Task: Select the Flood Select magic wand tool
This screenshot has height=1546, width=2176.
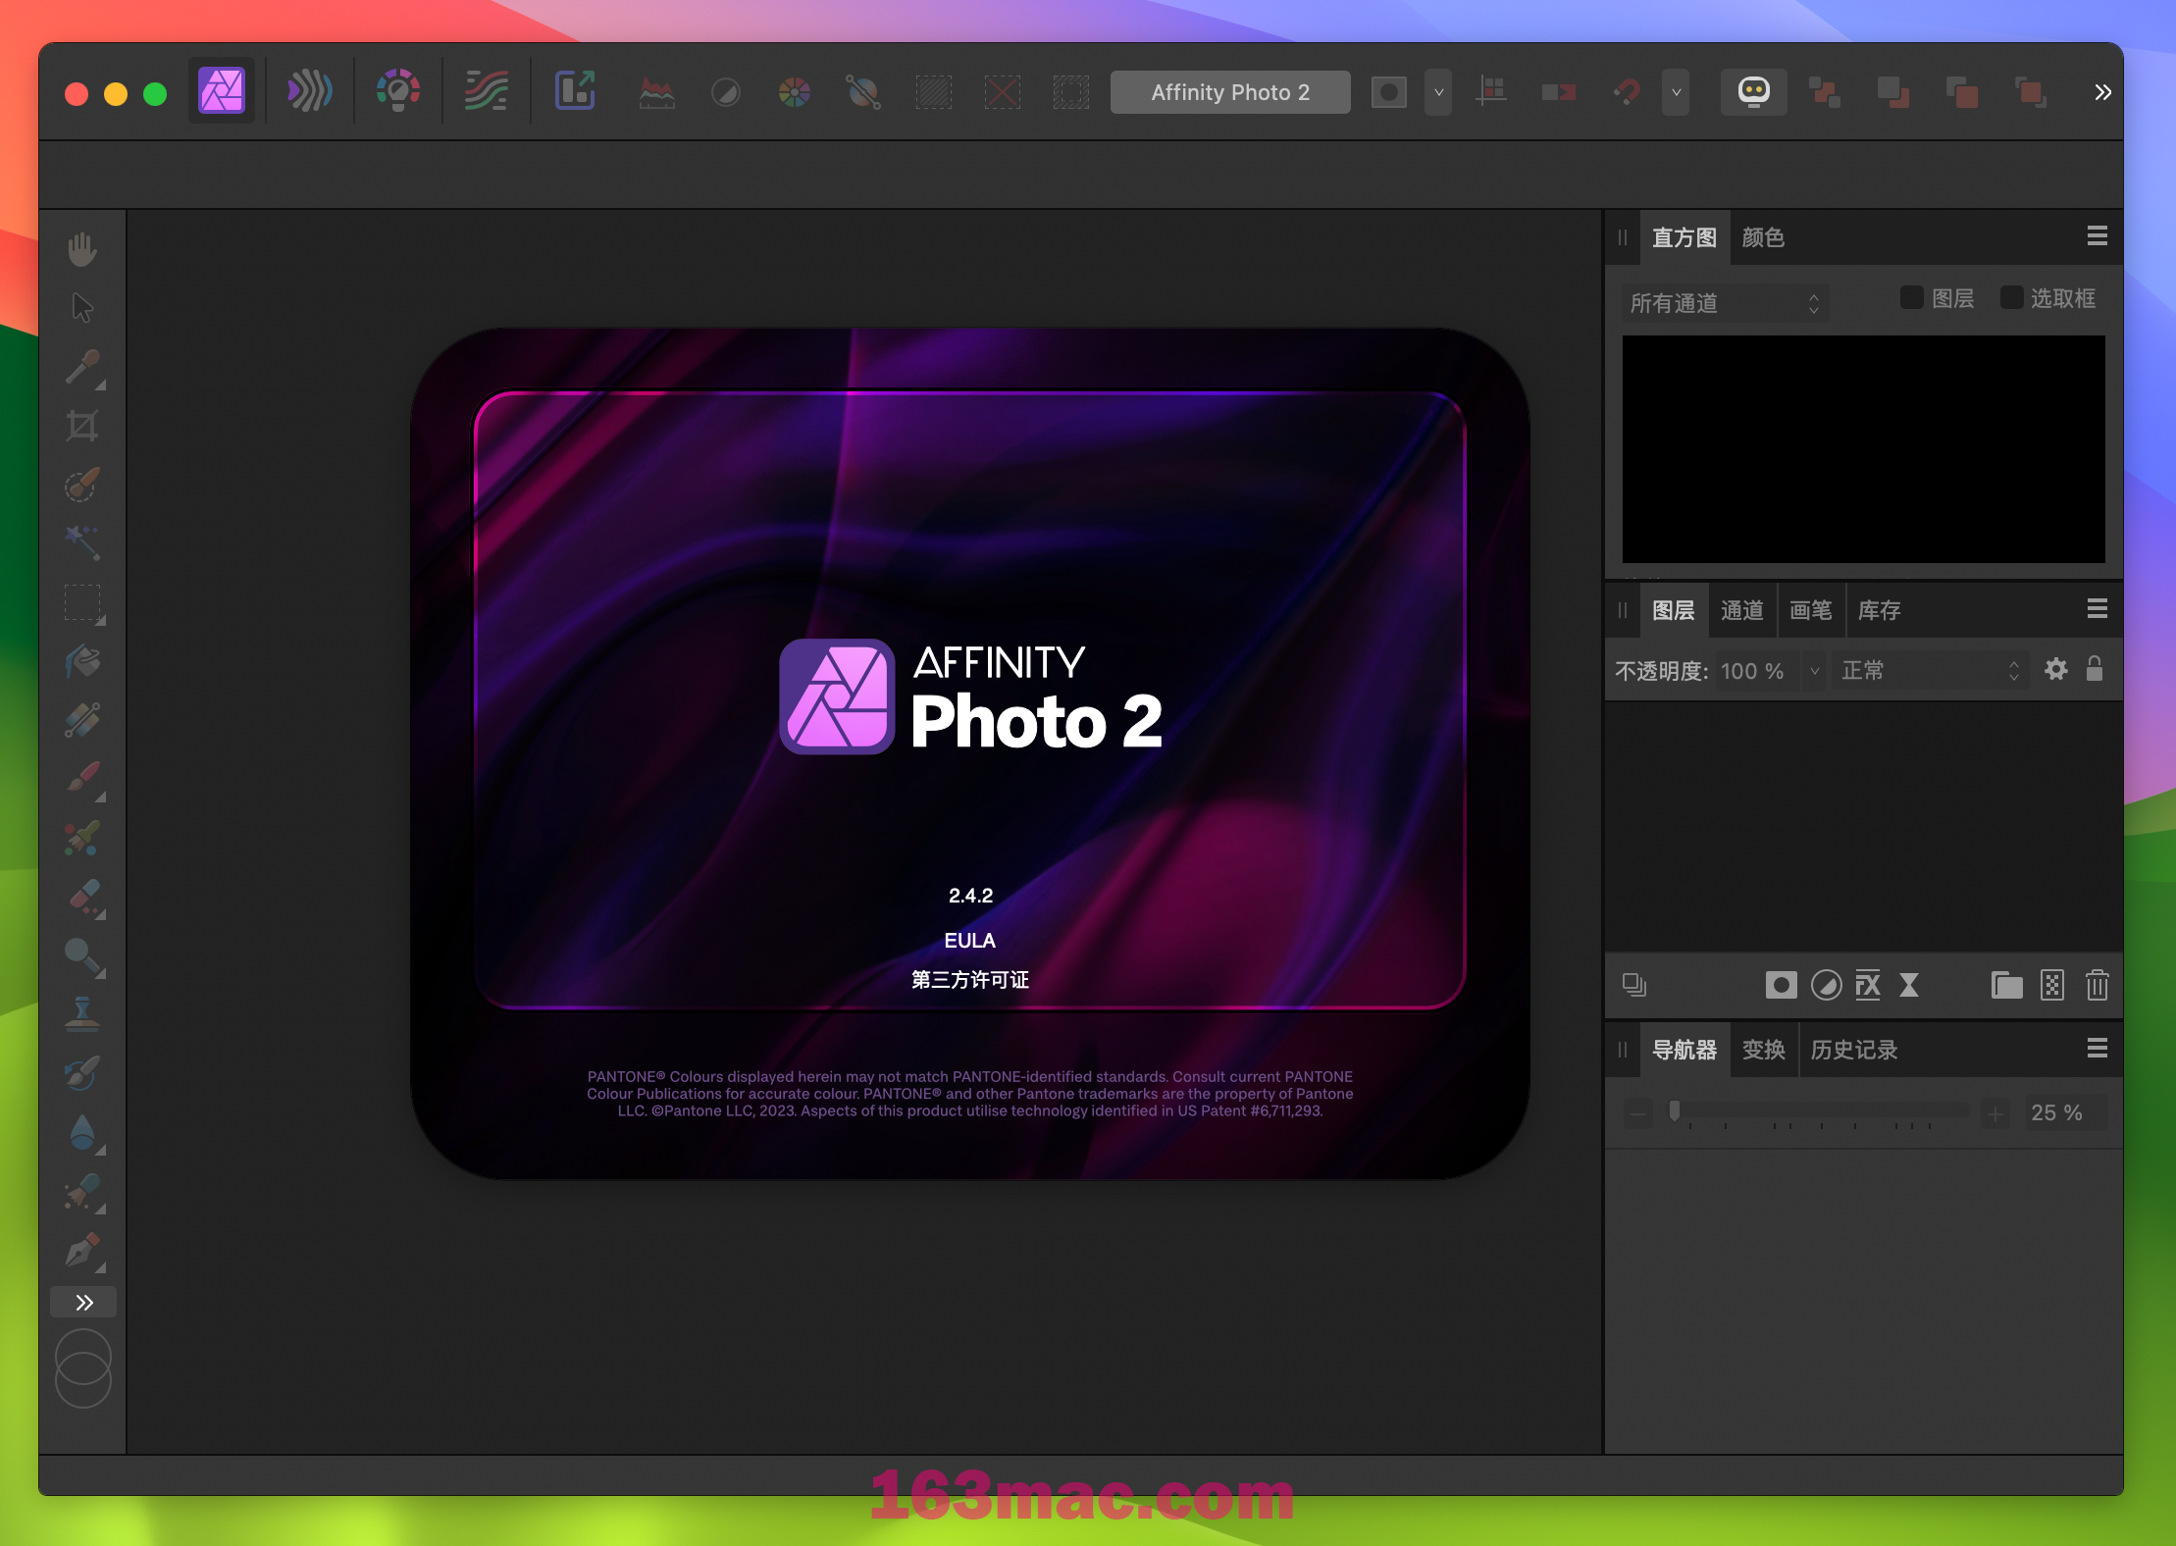Action: [x=82, y=542]
